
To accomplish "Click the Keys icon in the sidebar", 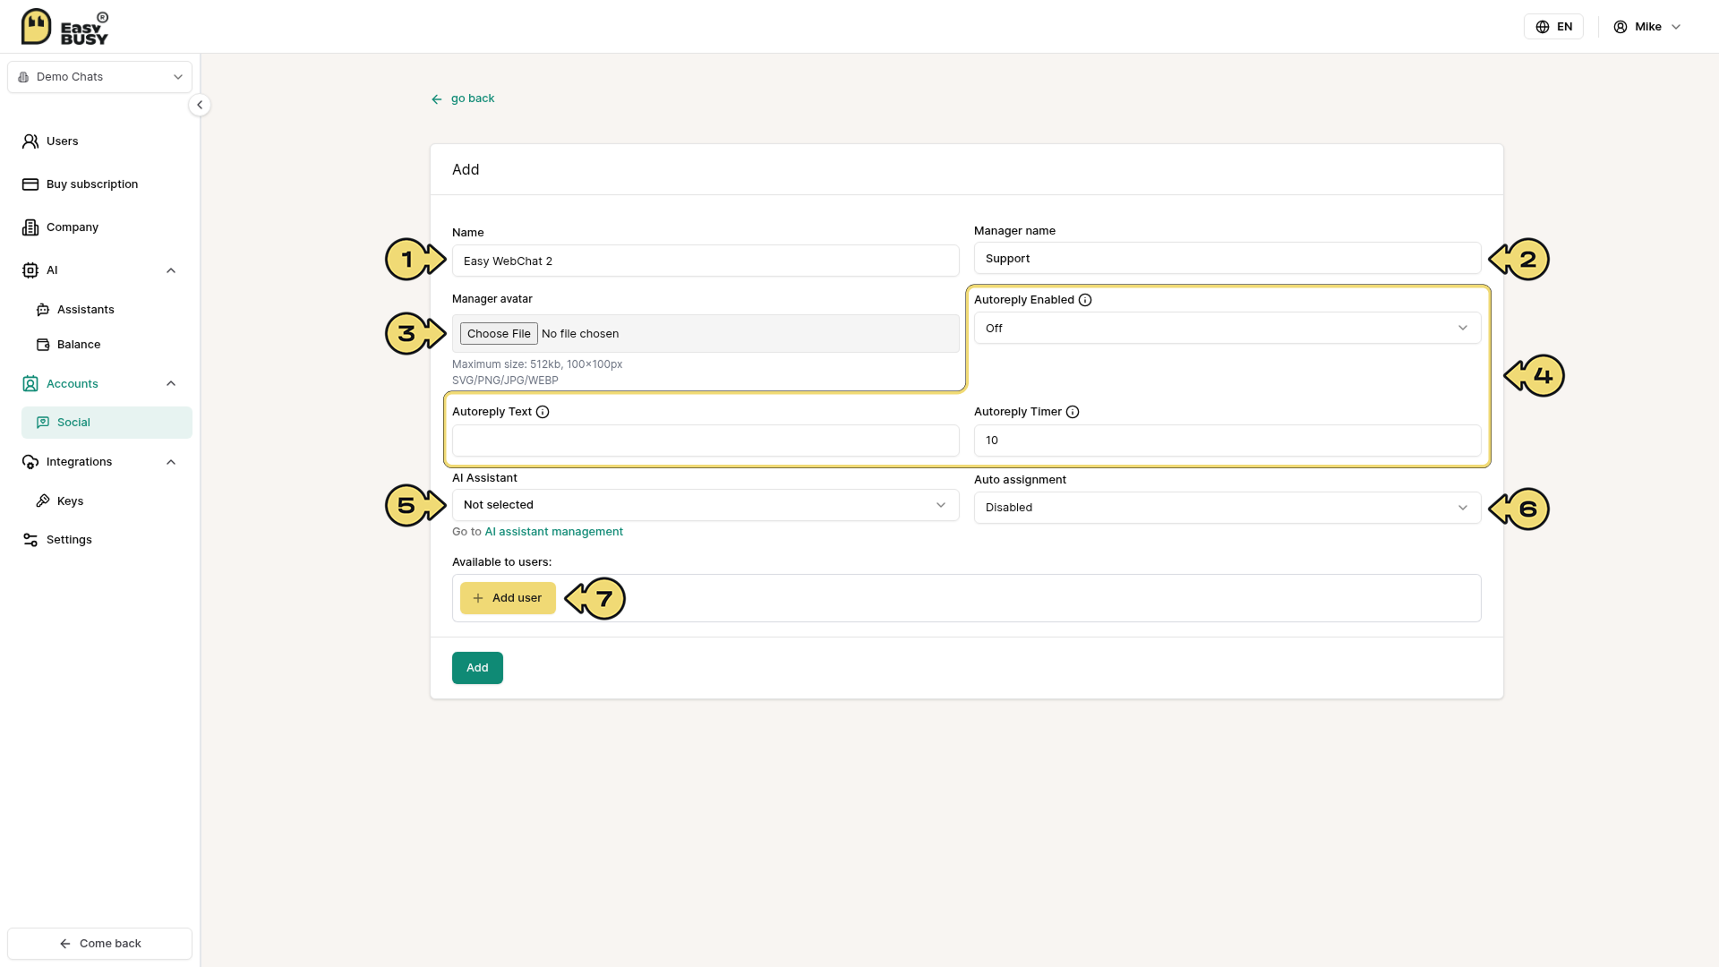I will 43,501.
